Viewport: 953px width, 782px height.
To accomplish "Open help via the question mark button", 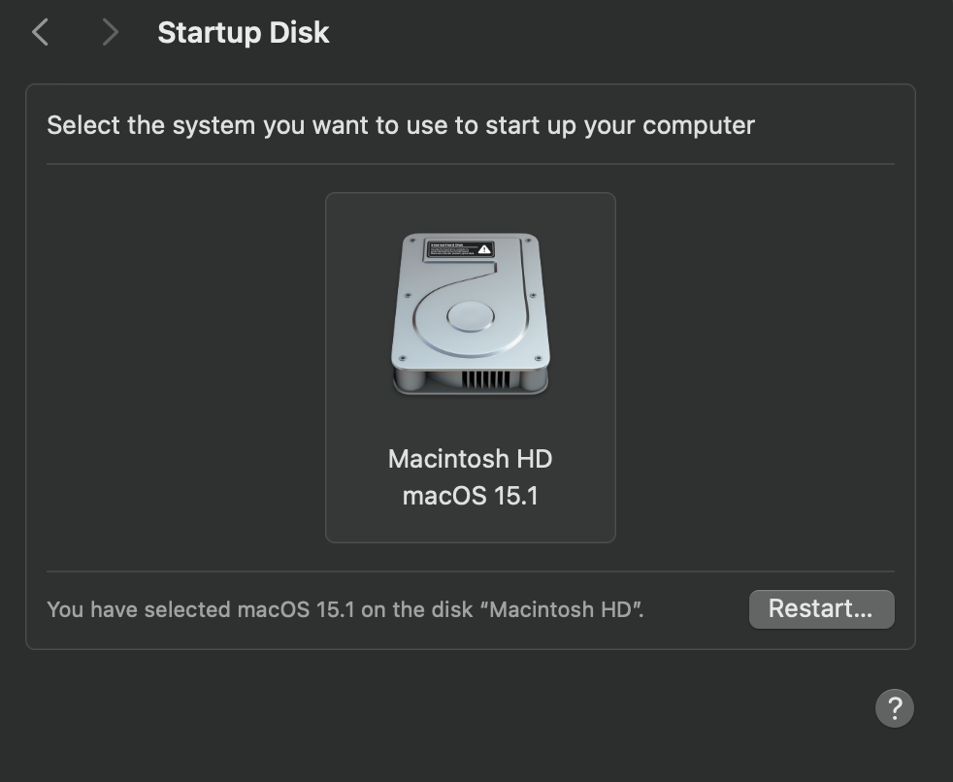I will (x=894, y=708).
